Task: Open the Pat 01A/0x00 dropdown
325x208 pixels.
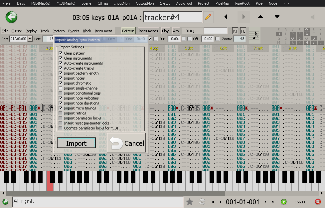Action: [30, 39]
